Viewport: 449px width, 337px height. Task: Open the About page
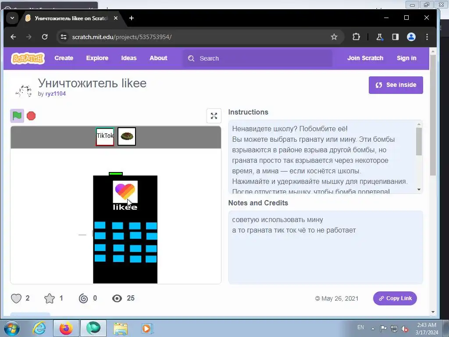click(158, 58)
